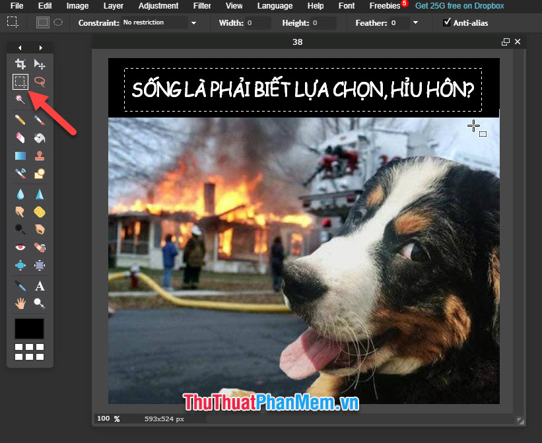The width and height of the screenshot is (542, 443).
Task: Select the Color replace tool
Action: (x=20, y=174)
